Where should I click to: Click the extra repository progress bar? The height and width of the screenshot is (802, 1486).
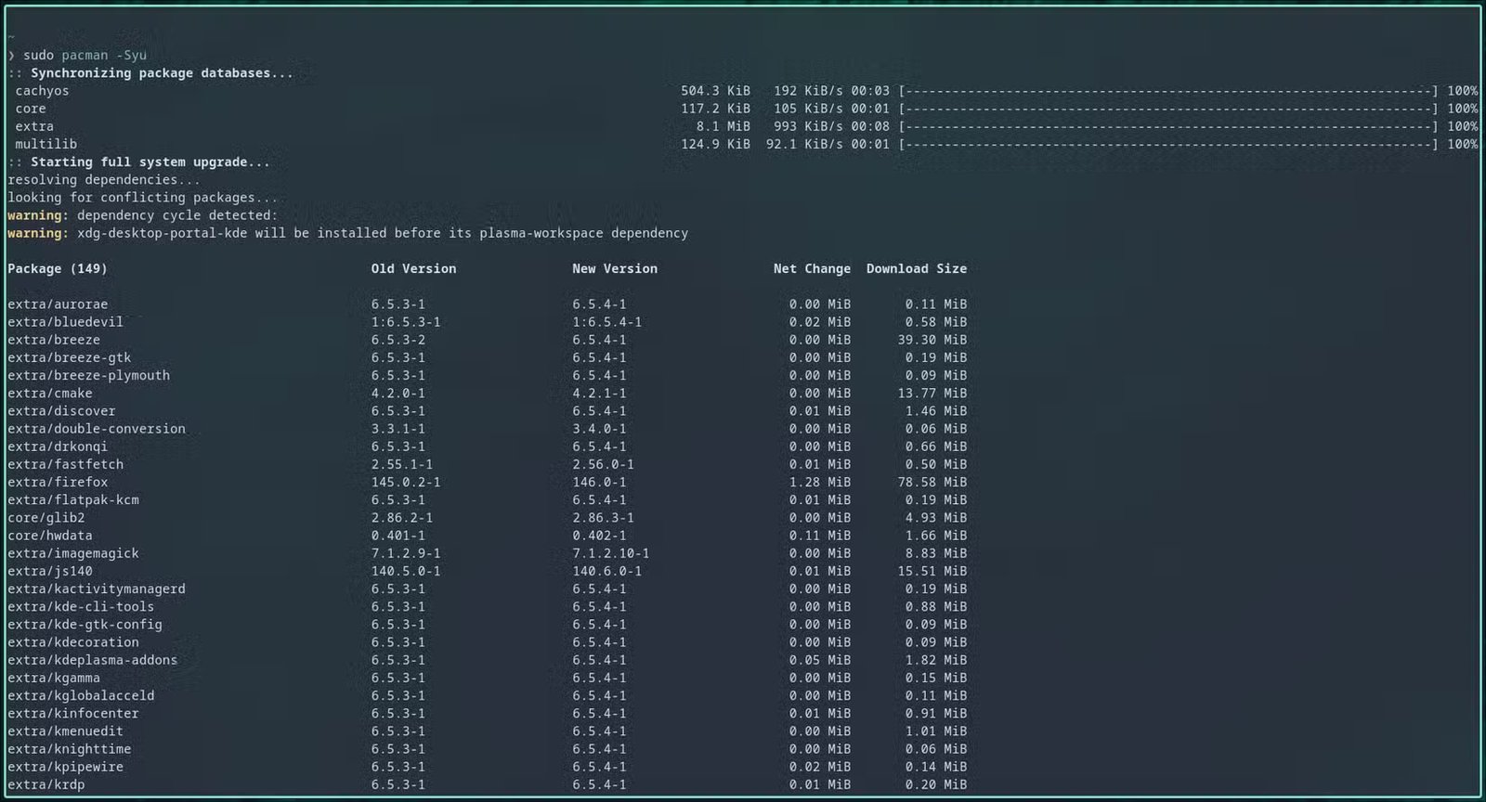(x=1168, y=126)
